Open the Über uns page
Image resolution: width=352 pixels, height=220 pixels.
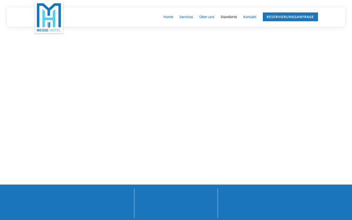(x=207, y=17)
